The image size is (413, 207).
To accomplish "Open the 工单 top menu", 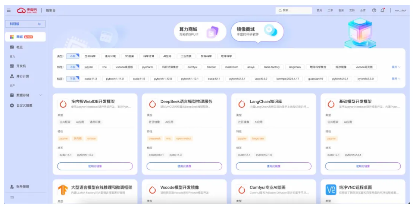I will tap(330, 10).
